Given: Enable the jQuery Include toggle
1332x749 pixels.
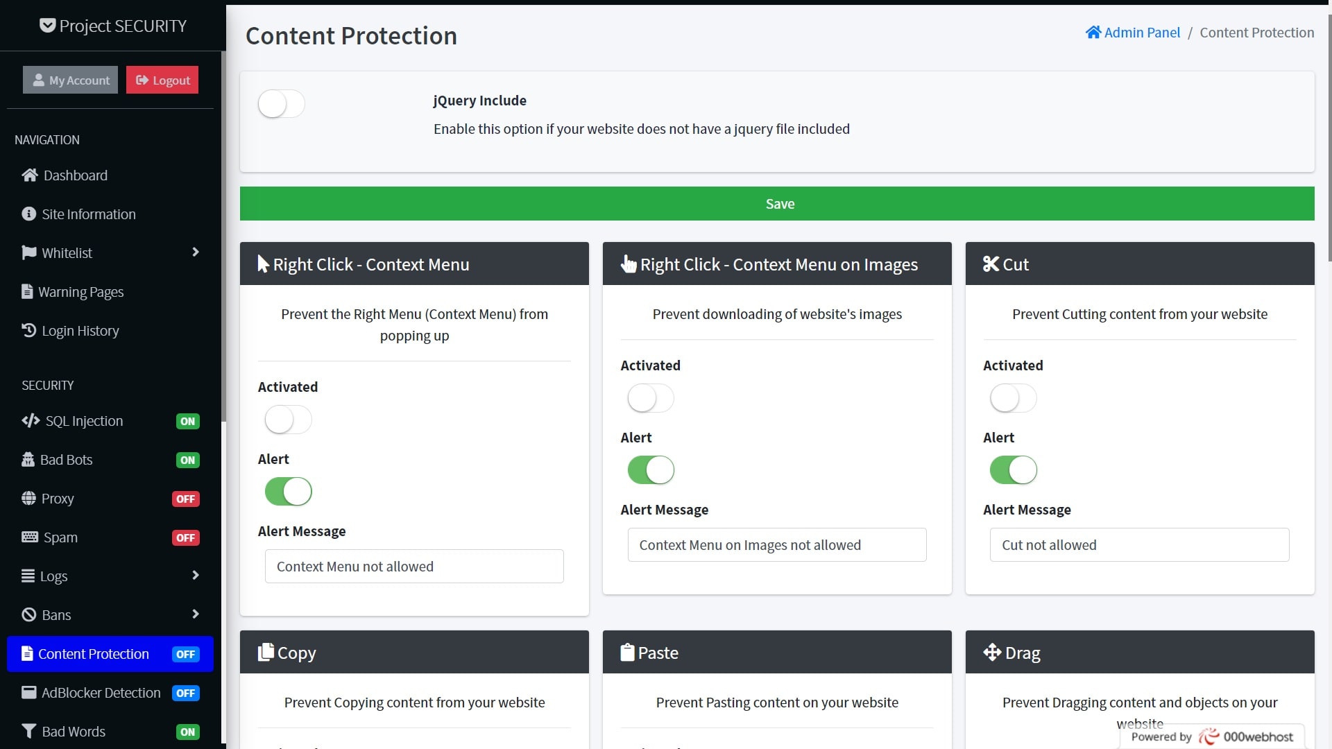Looking at the screenshot, I should pyautogui.click(x=280, y=104).
